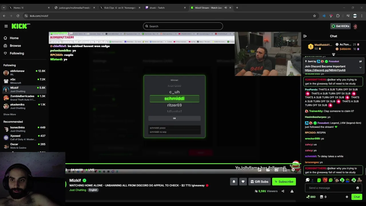Screen dimensions: 366x206
Task: Open the user profile avatar menu
Action: [355, 26]
